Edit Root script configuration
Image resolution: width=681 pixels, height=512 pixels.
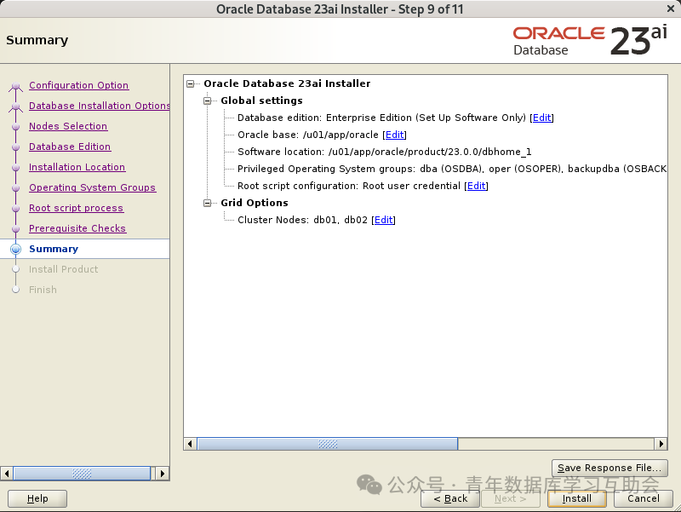[477, 186]
